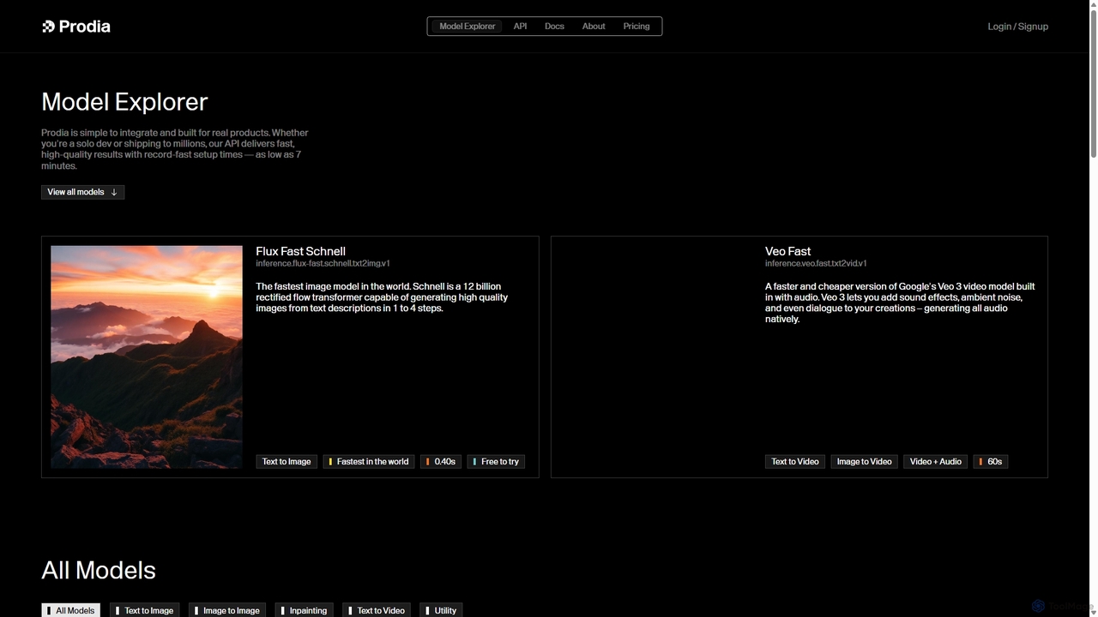
Task: Click the Prodia logo
Action: pyautogui.click(x=76, y=27)
